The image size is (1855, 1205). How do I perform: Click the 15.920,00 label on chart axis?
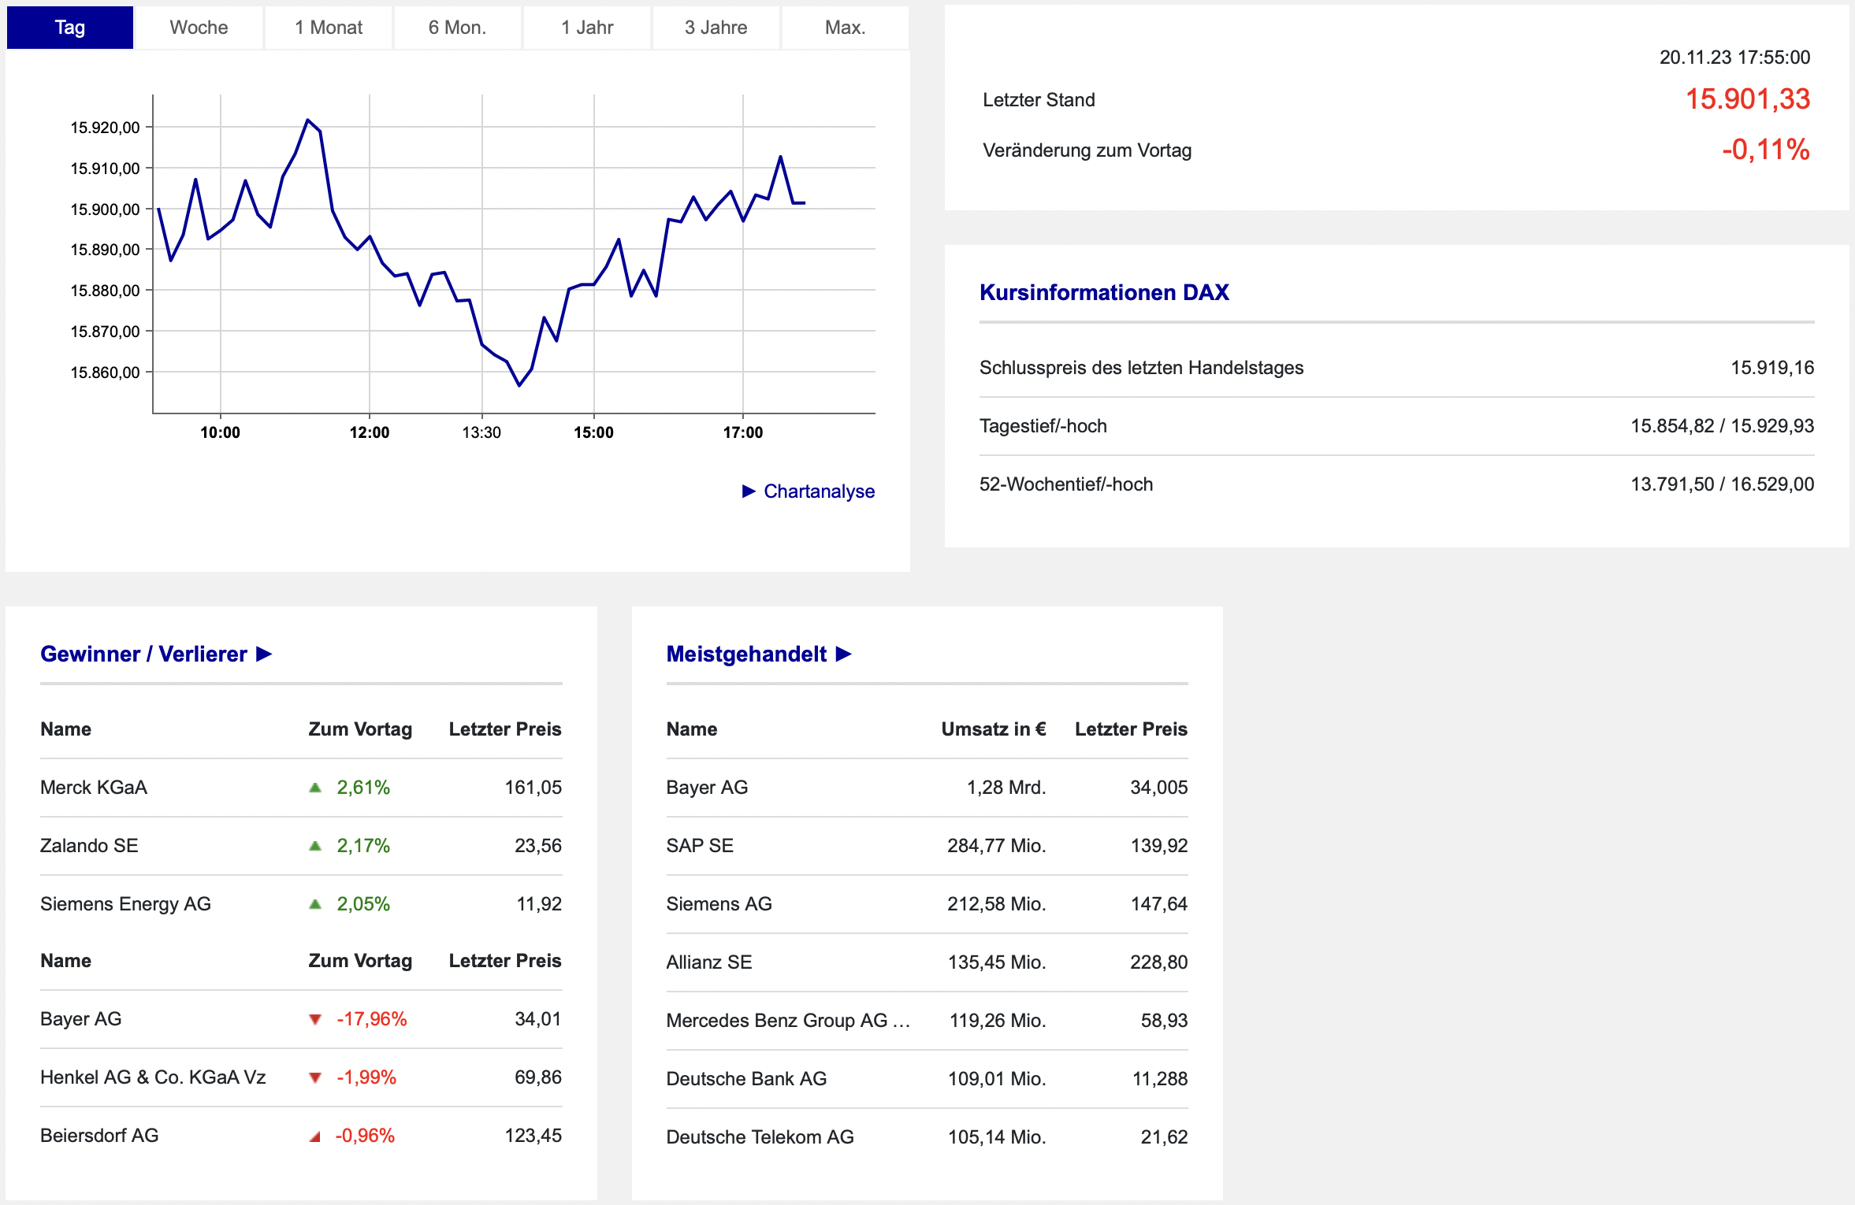coord(105,128)
